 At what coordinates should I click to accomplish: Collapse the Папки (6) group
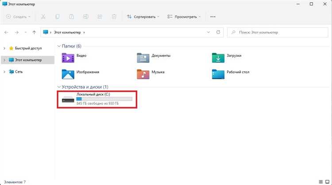pos(59,46)
